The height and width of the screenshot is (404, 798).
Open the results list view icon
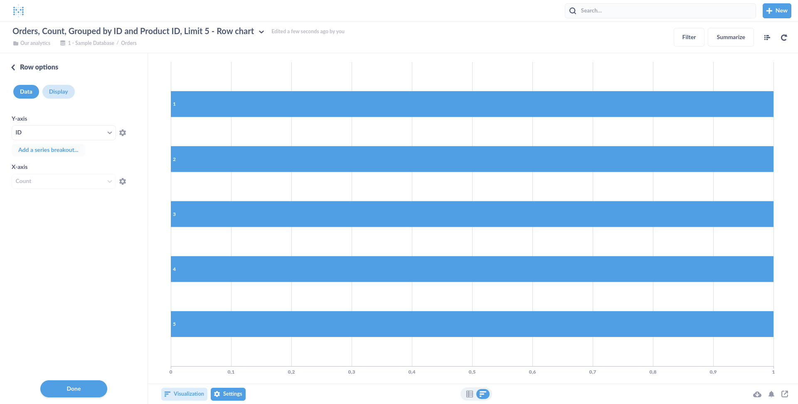(x=767, y=37)
